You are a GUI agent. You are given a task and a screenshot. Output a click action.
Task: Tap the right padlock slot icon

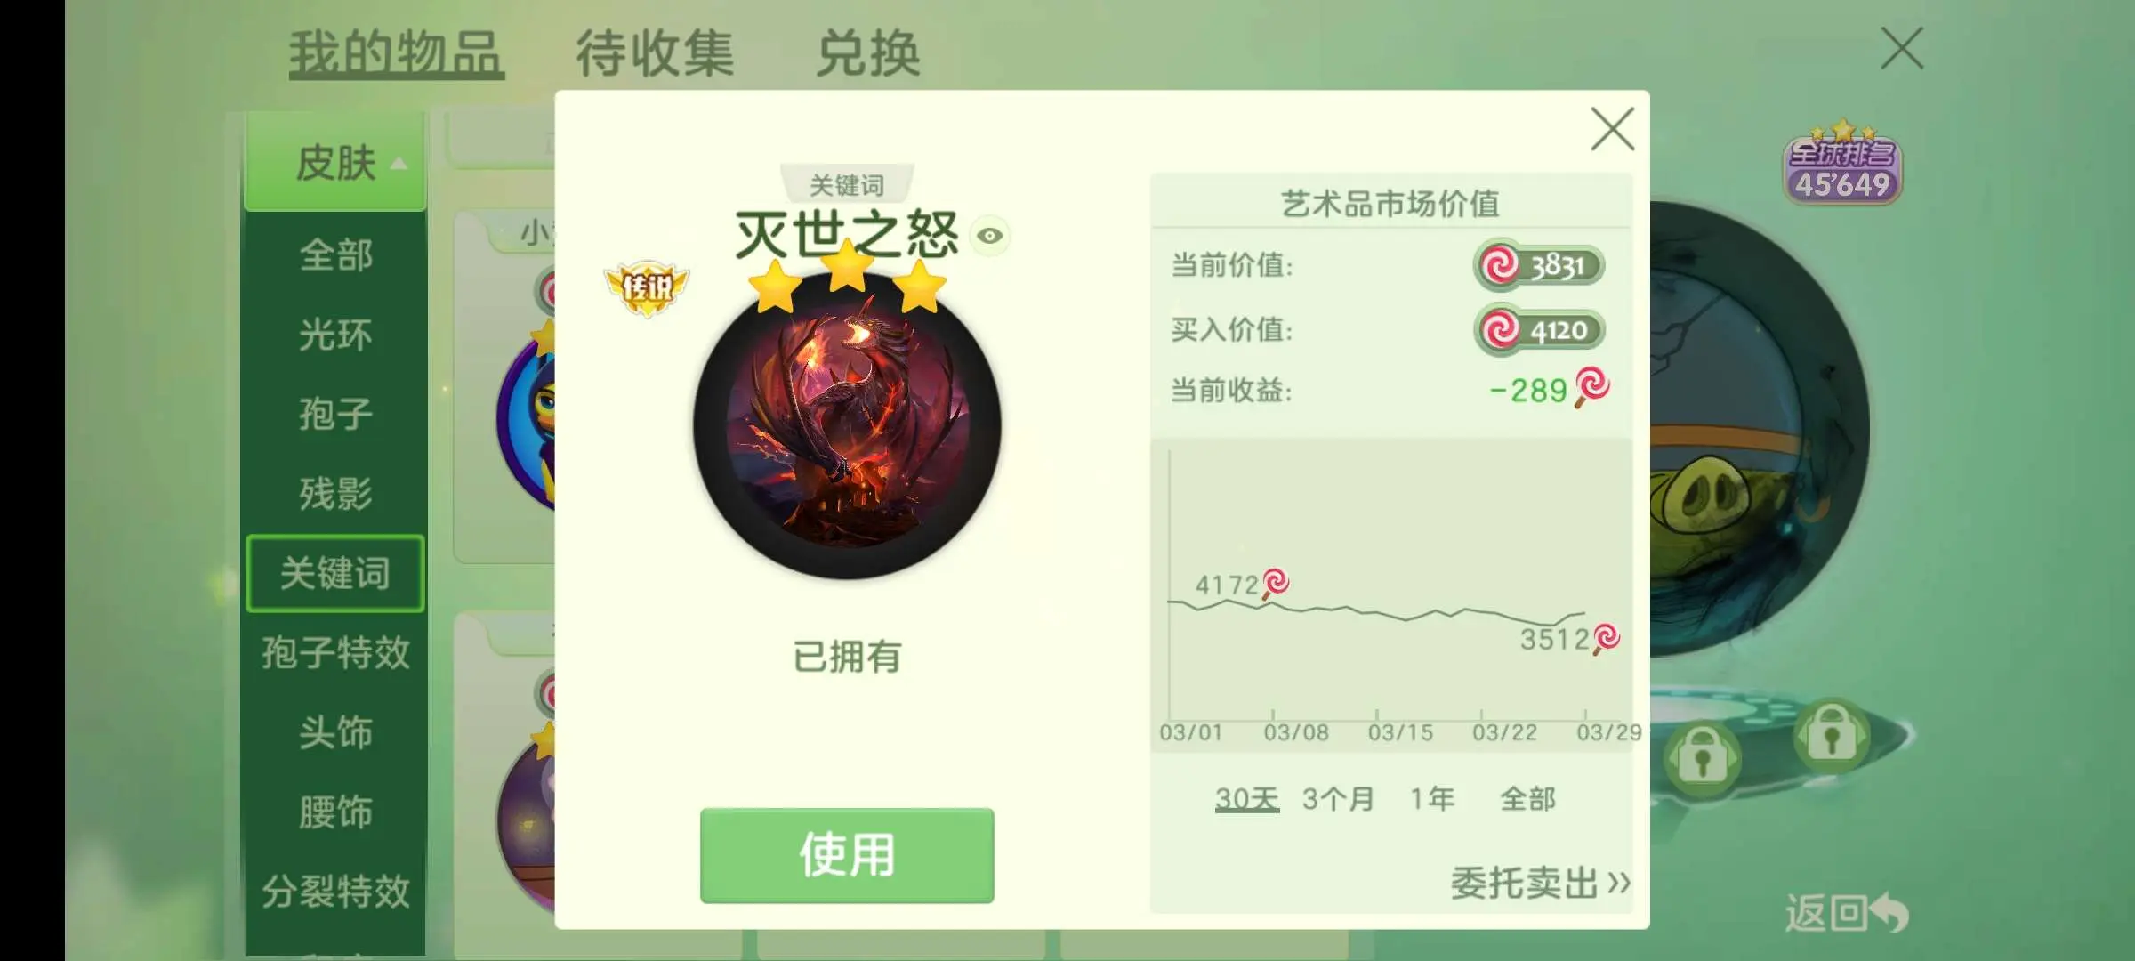click(x=1831, y=736)
